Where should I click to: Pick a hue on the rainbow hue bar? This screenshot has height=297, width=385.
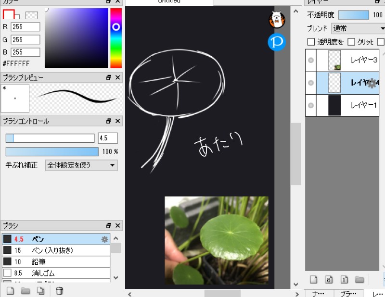pos(116,38)
